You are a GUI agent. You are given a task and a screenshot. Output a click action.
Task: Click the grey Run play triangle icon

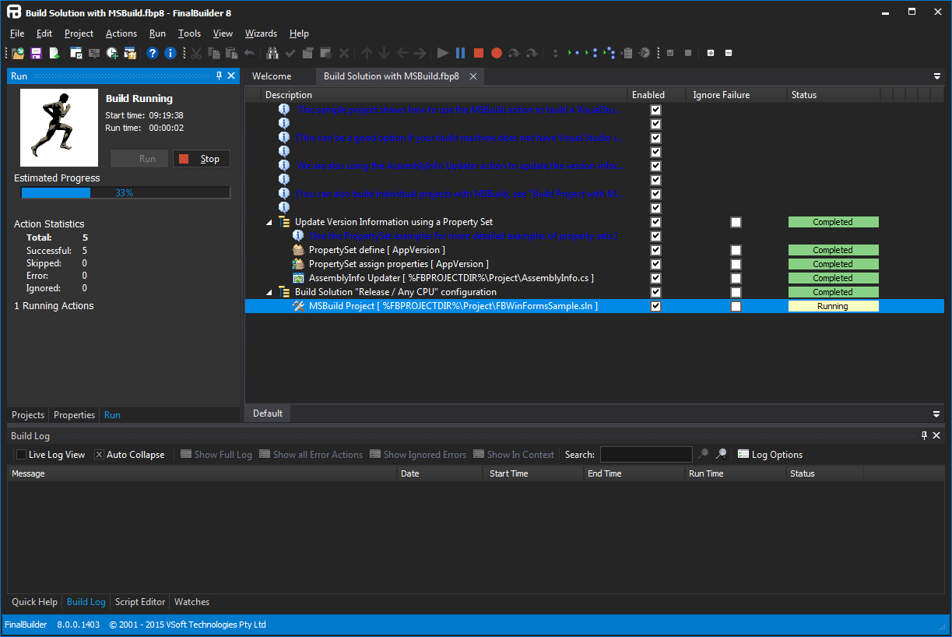(x=443, y=53)
